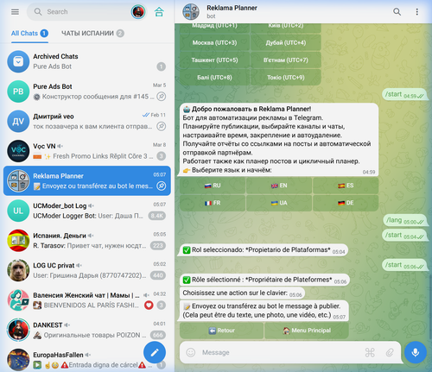Open EuropaHasFallen channel
Image resolution: width=432 pixels, height=372 pixels.
coord(86,360)
